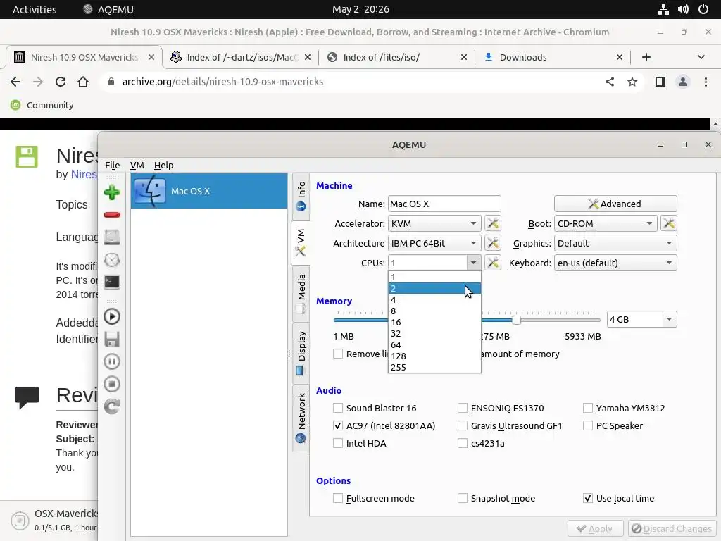Open the clock snapshot history icon
Screen dimensions: 721x541
point(112,260)
